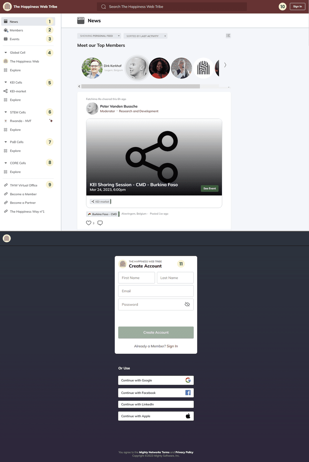Continue with Apple logo button
The width and height of the screenshot is (309, 462).
(x=188, y=416)
